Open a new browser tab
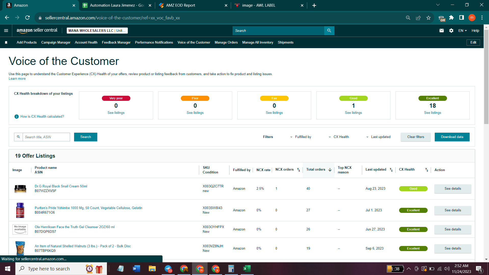This screenshot has width=489, height=275. point(314,5)
